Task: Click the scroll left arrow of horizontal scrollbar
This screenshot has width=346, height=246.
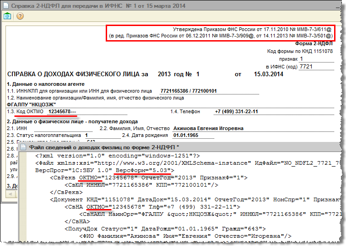Action: tap(11, 194)
